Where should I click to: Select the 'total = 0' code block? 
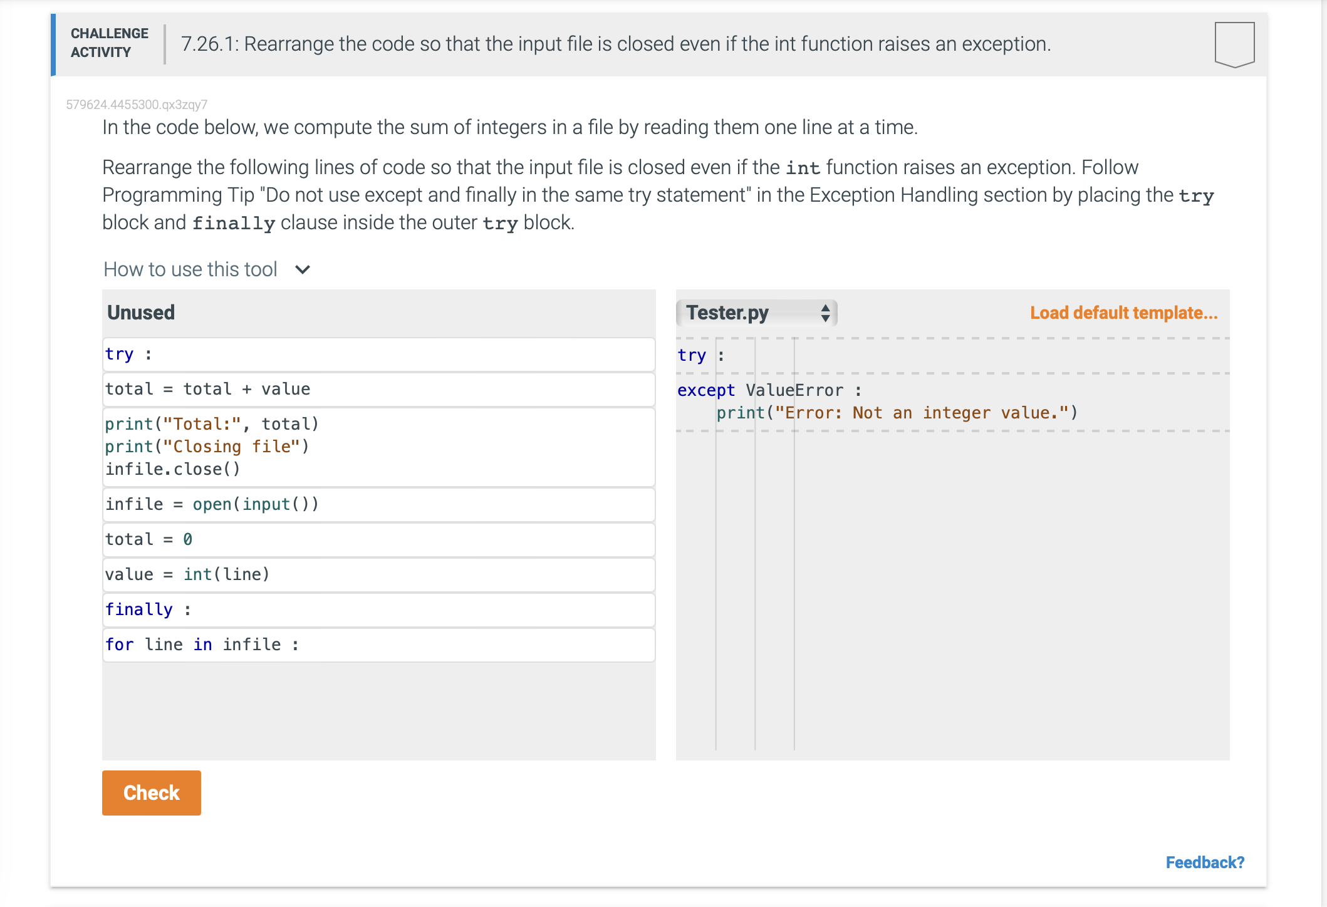coord(378,540)
